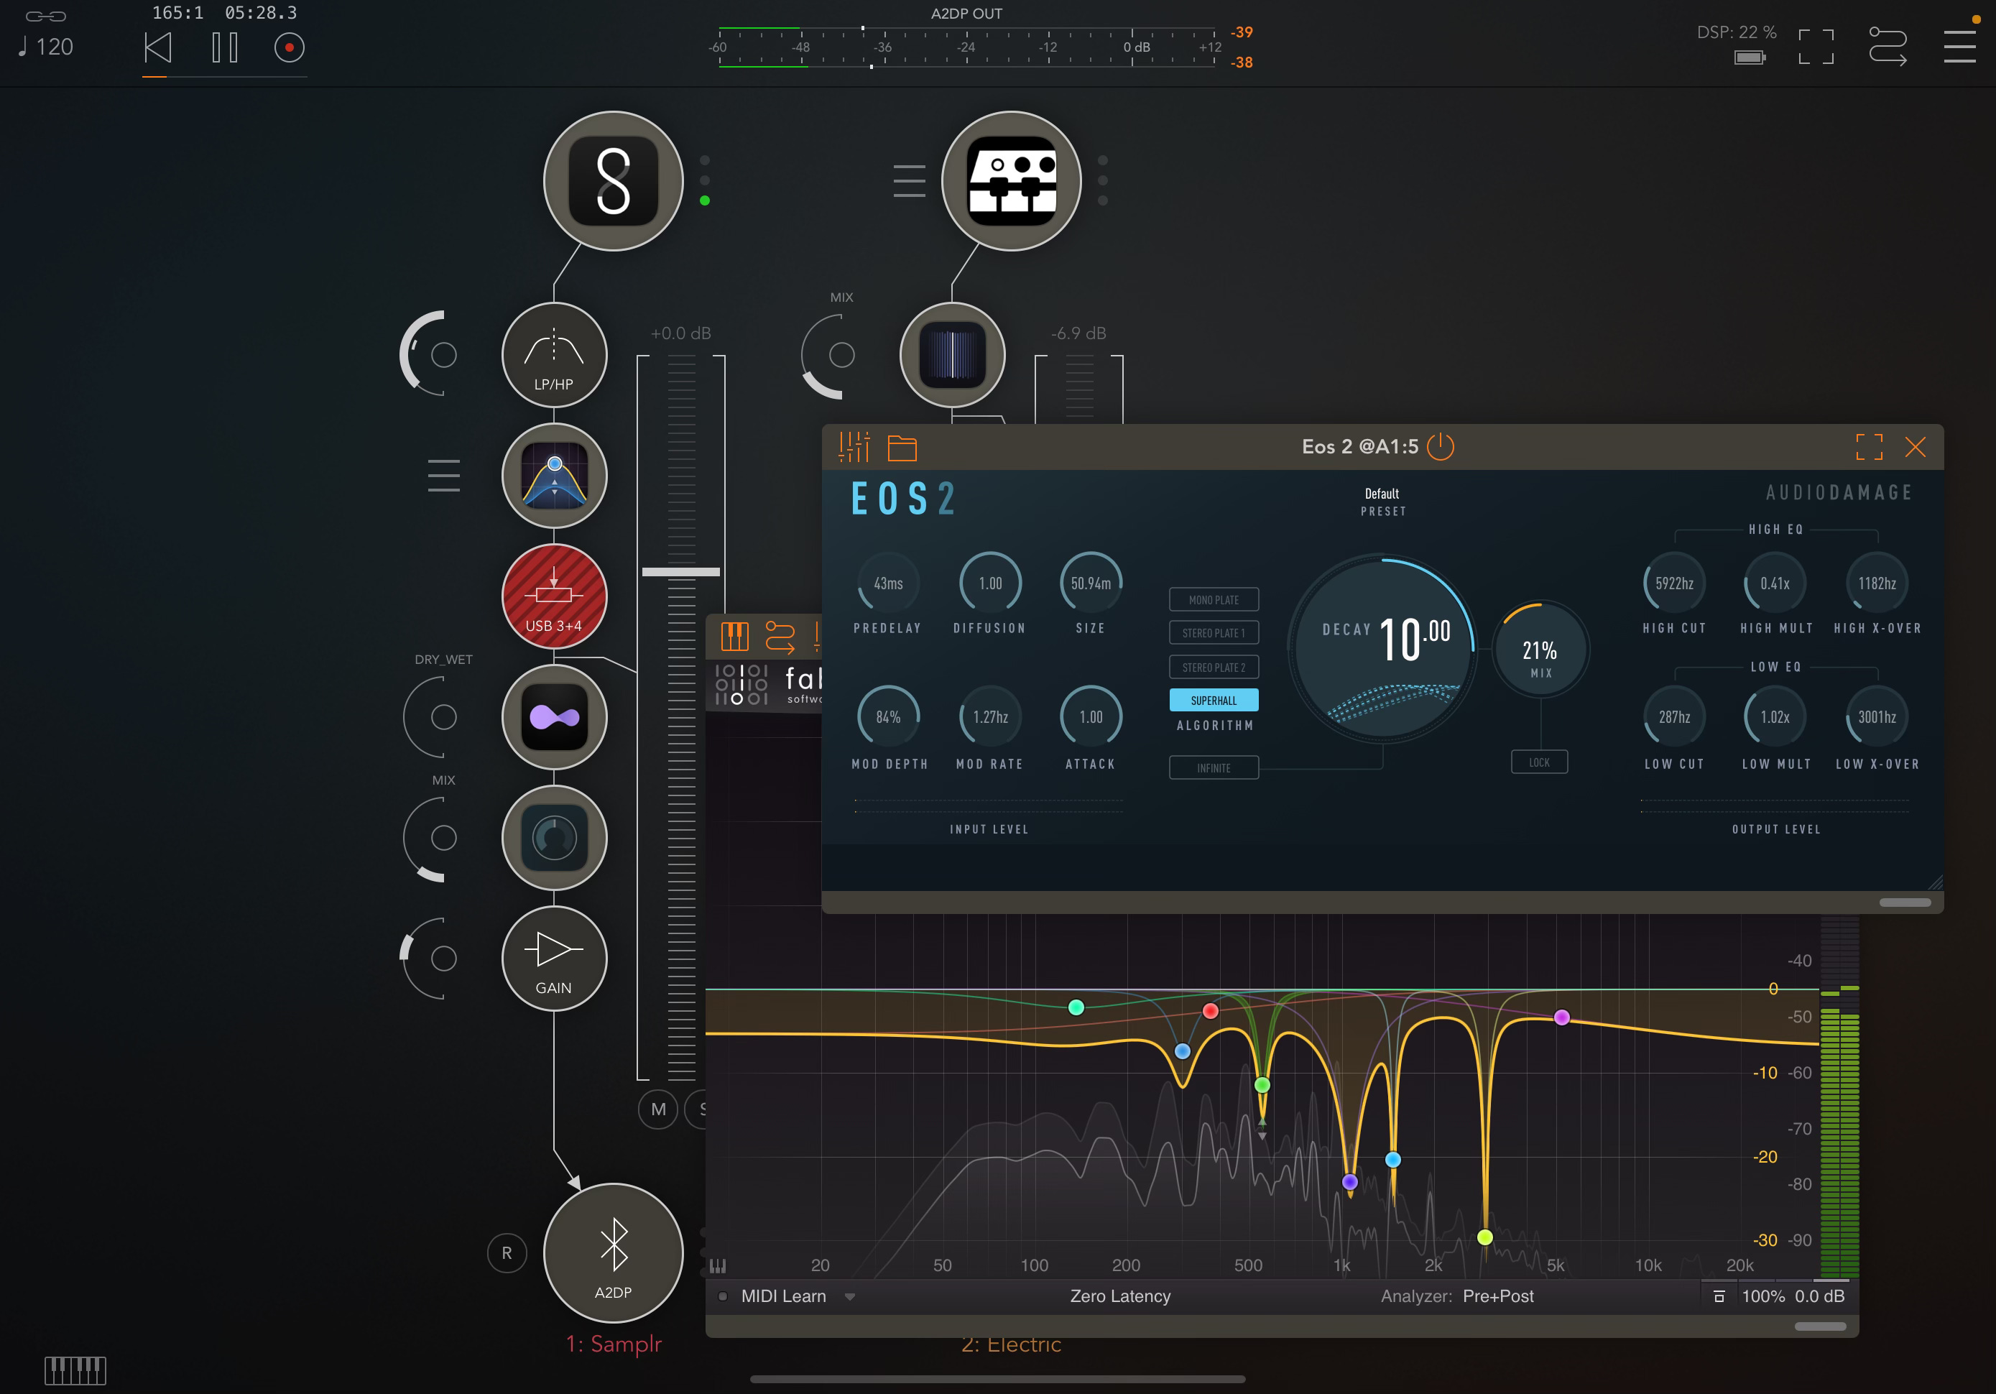The width and height of the screenshot is (1996, 1394).
Task: Open the Eos 2 preset folder
Action: point(902,447)
